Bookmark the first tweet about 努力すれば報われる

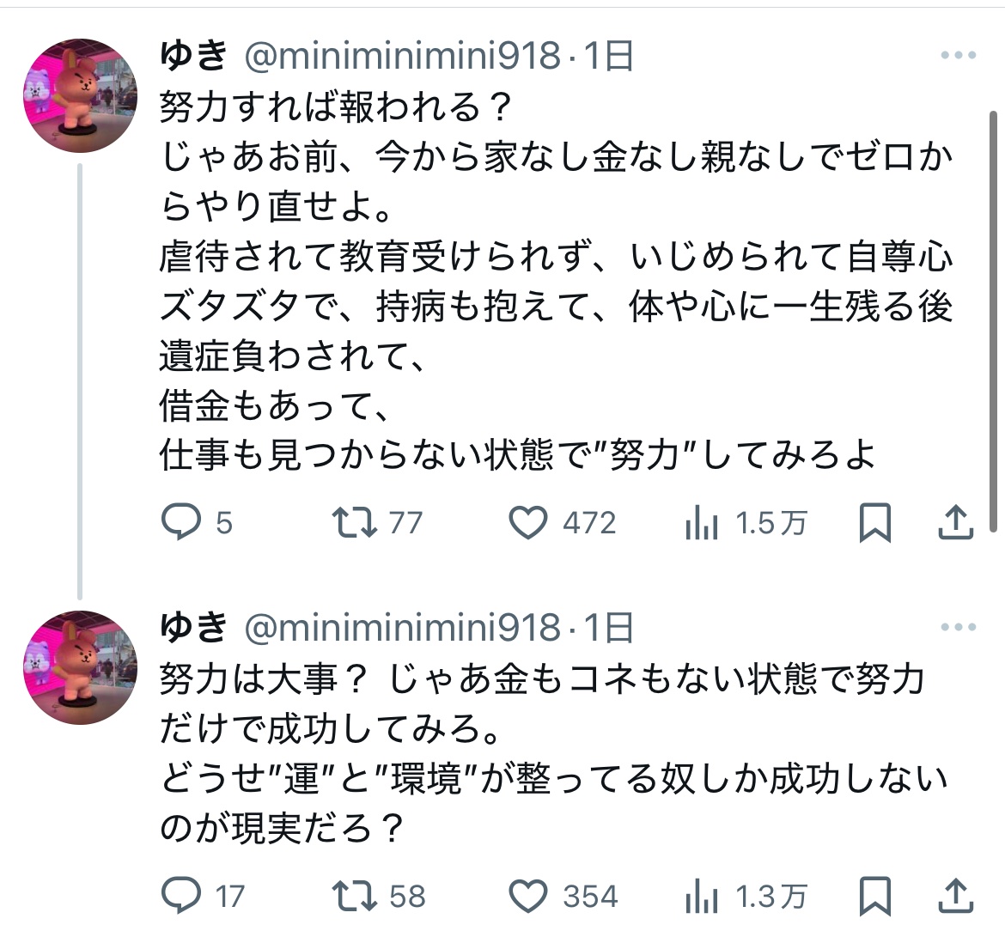[x=874, y=522]
